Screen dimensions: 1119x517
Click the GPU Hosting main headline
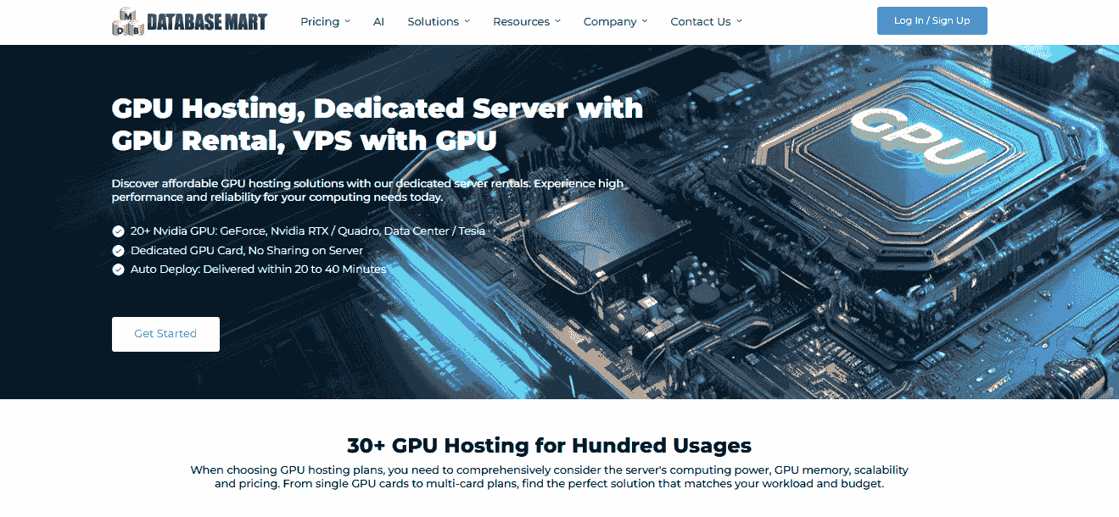point(378,124)
